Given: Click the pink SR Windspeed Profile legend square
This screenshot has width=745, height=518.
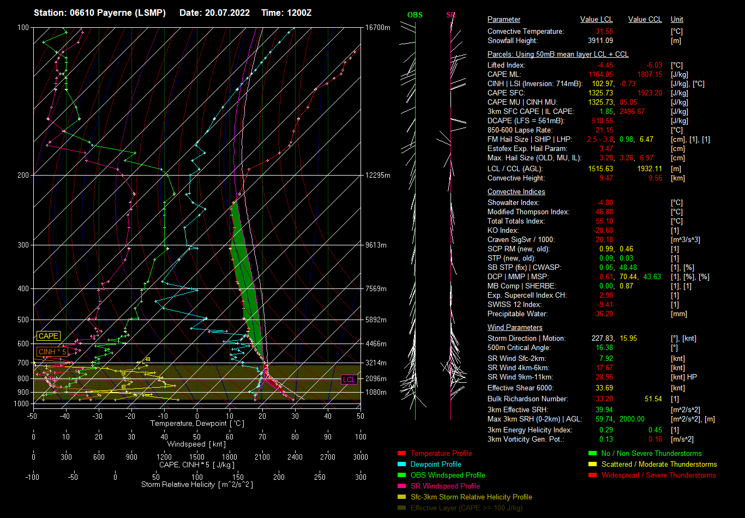Looking at the screenshot, I should pyautogui.click(x=401, y=486).
